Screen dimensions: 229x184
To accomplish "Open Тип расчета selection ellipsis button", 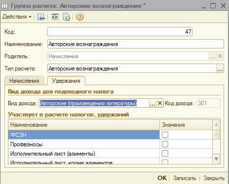I will click(x=220, y=69).
